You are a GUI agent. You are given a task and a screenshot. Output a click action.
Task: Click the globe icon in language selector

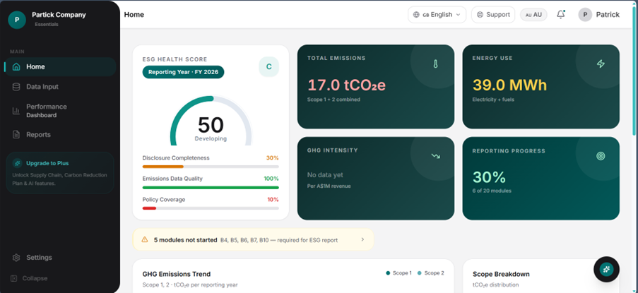pos(416,15)
